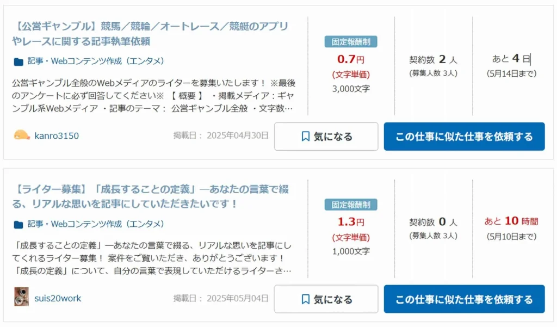Open the 【ライター募集】成長することの定義 job title

click(x=150, y=196)
